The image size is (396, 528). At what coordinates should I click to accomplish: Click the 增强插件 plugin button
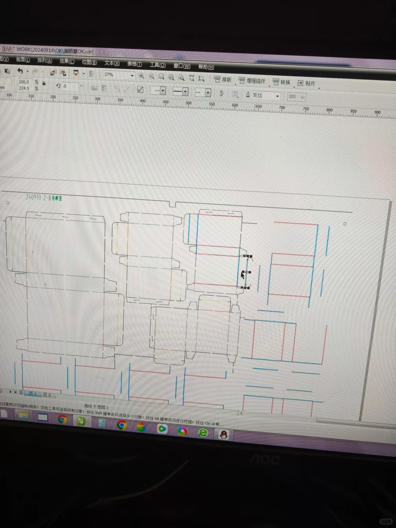pos(252,81)
